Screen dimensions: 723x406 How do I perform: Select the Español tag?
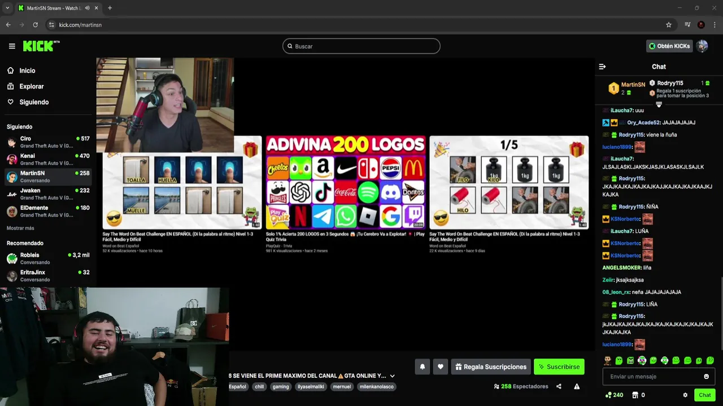(237, 387)
